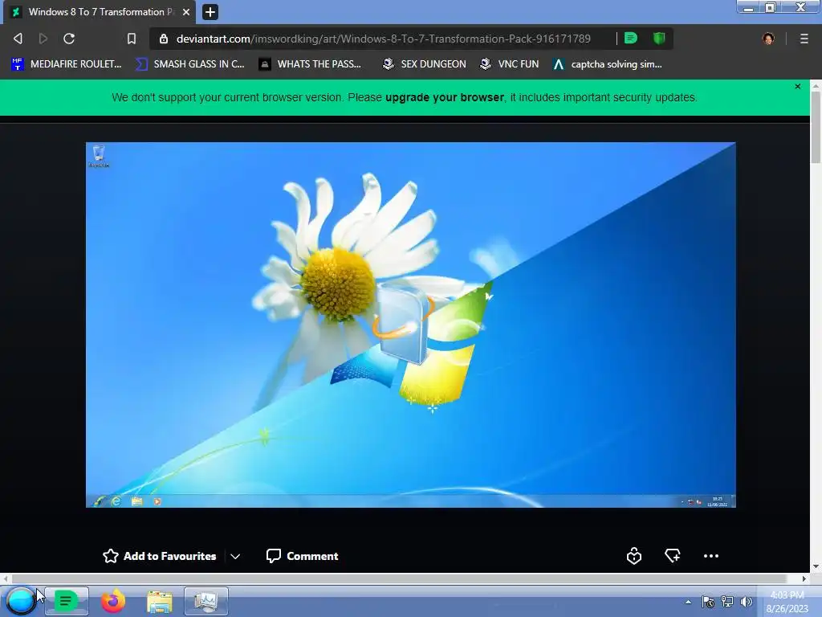822x617 pixels.
Task: Bookmark this page with the bookmark icon
Action: pos(132,39)
